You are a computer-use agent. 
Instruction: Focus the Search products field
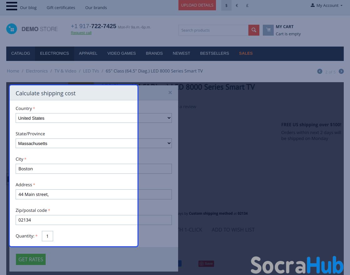point(213,30)
